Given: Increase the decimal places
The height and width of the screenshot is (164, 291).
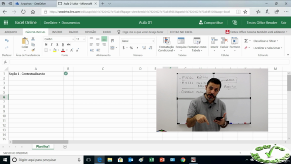Looking at the screenshot, I should pyautogui.click(x=144, y=48).
